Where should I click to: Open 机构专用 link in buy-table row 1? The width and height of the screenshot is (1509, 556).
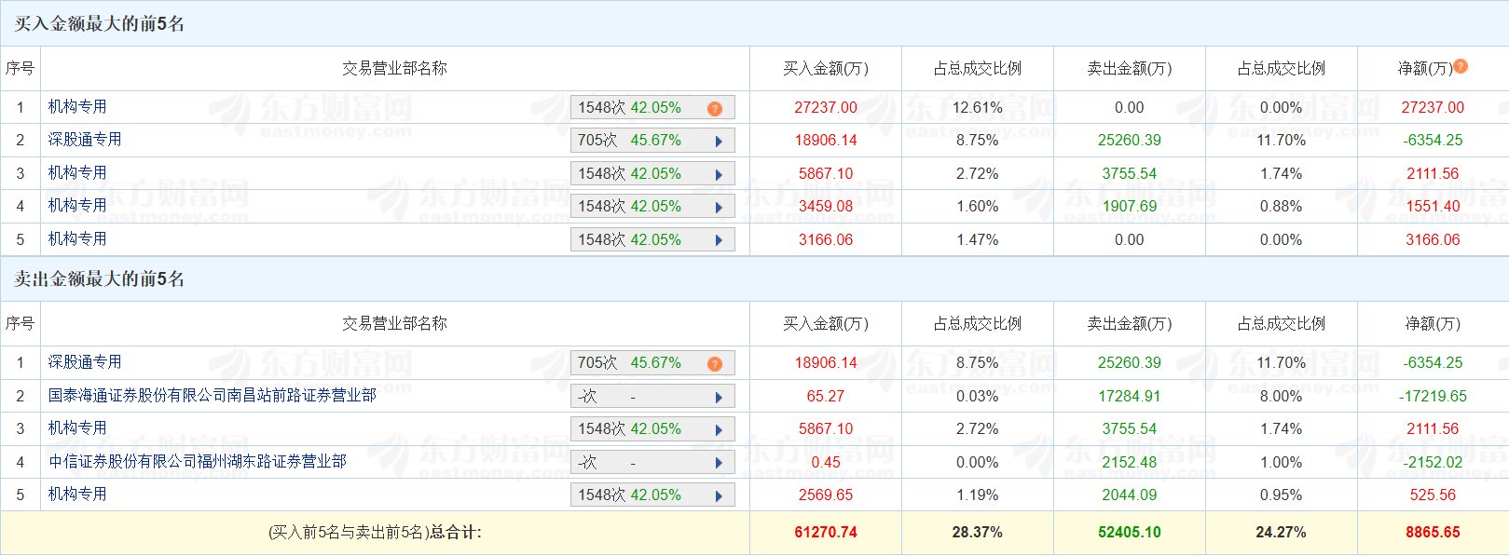[77, 107]
